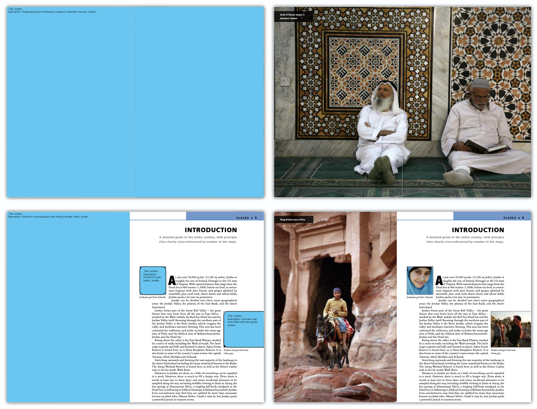Image resolution: width=537 pixels, height=409 pixels.
Task: Click the Introduction heading on the placeholder page
Action: click(x=211, y=230)
